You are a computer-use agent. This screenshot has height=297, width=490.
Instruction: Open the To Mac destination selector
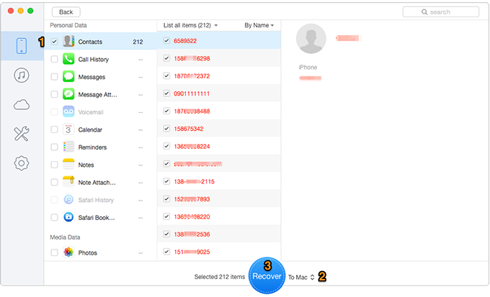pos(301,277)
